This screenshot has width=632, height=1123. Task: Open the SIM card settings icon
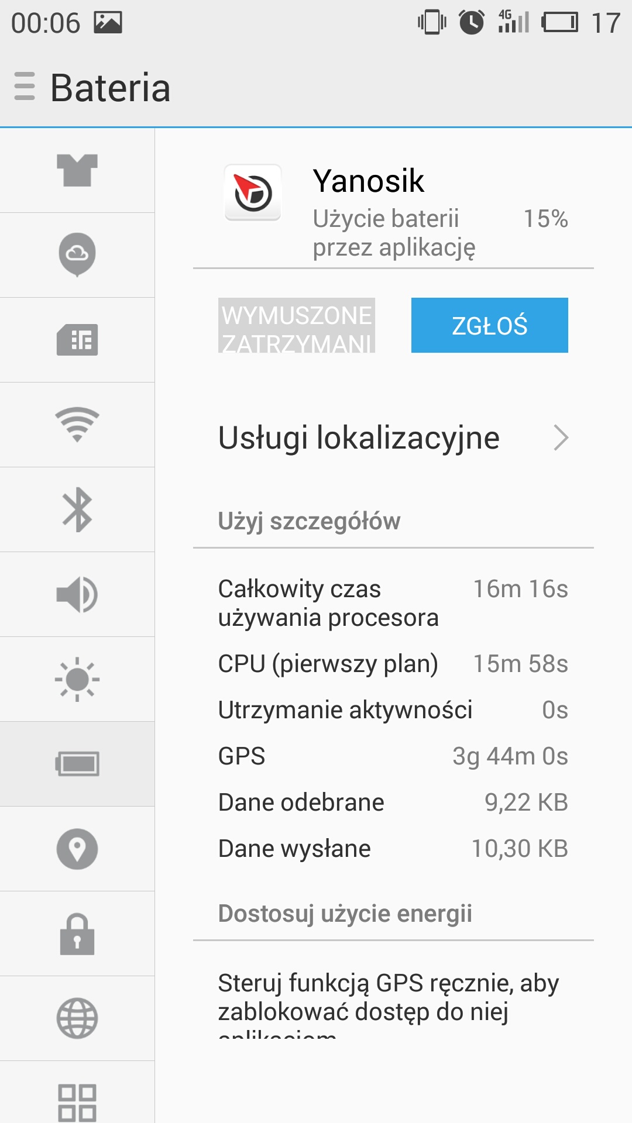coord(77,340)
